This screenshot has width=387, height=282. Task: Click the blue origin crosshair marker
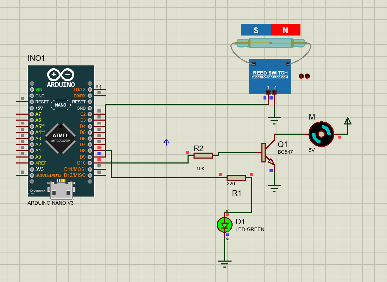(x=167, y=142)
